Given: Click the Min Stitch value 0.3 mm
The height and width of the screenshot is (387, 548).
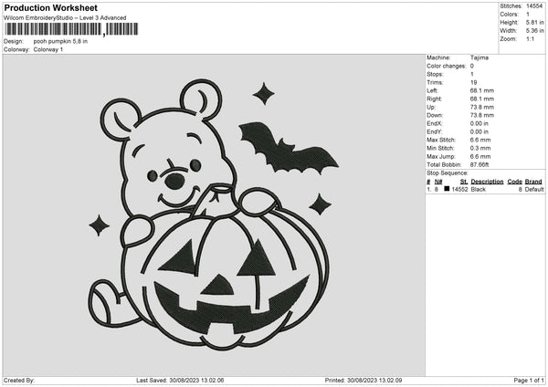Looking at the screenshot, I should pos(480,148).
